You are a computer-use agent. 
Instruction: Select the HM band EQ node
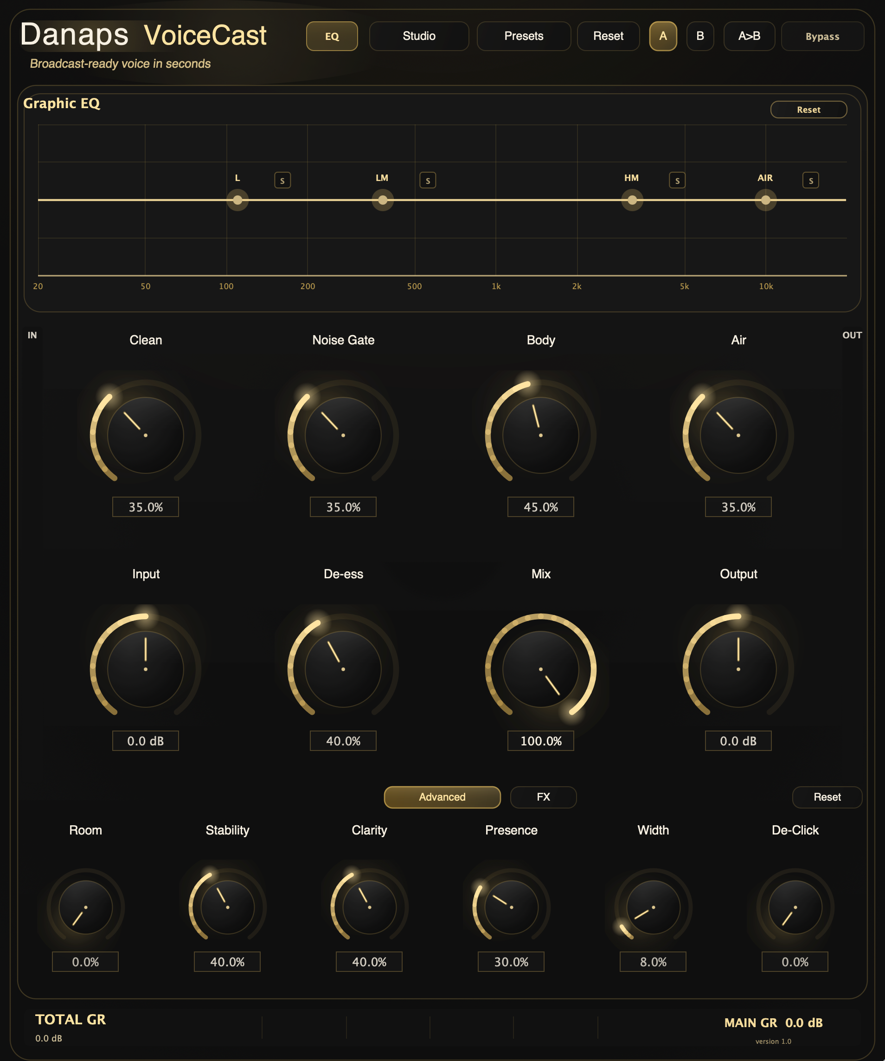(x=632, y=200)
